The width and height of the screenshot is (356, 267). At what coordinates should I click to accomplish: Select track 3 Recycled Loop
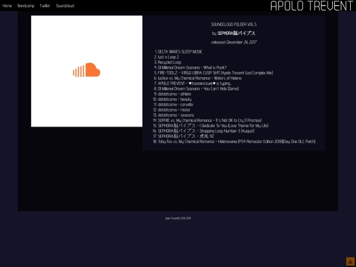click(x=169, y=62)
